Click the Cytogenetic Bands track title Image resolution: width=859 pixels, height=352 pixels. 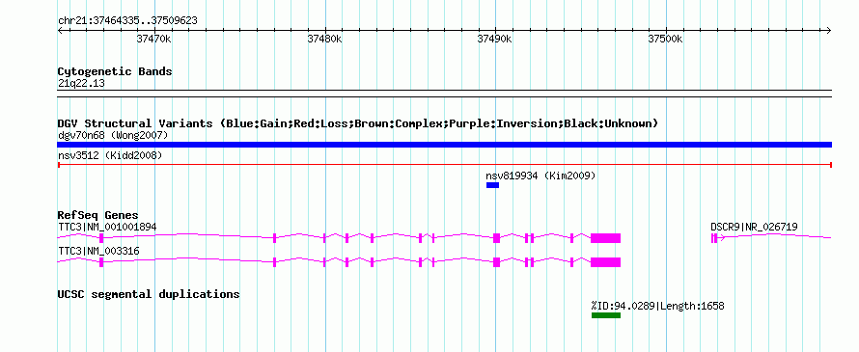[x=115, y=71]
